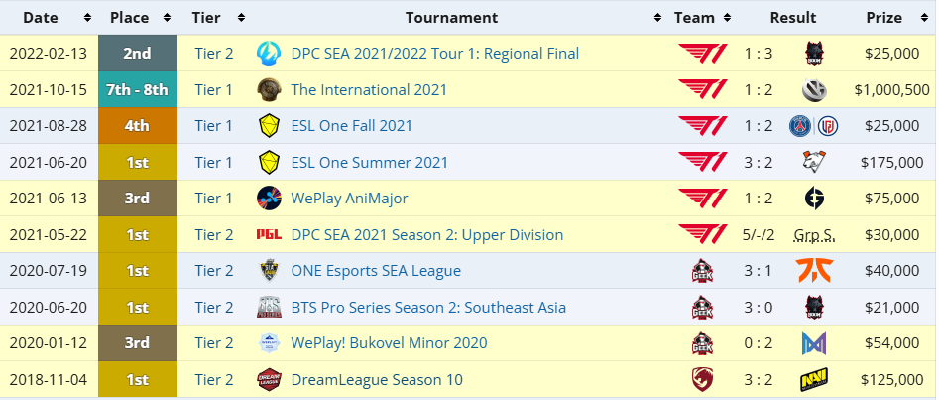Click the Tigers team logo in DreamLeague row
Image resolution: width=939 pixels, height=400 pixels.
(x=703, y=380)
